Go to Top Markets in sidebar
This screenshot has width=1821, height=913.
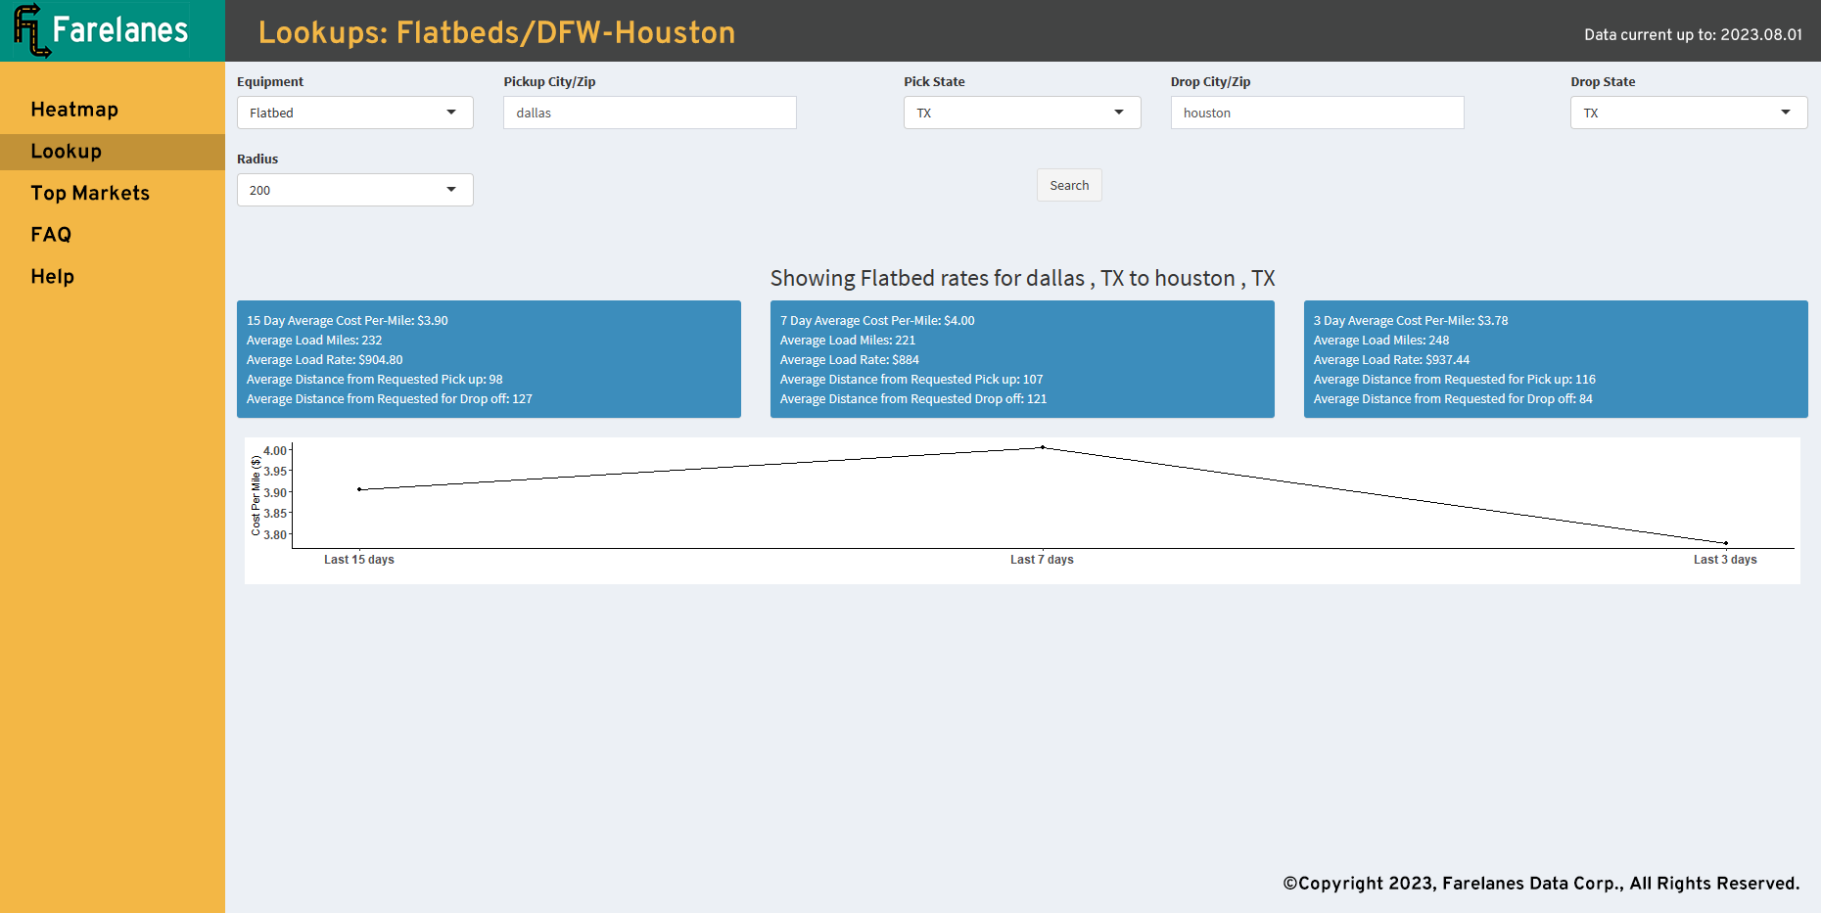point(90,193)
